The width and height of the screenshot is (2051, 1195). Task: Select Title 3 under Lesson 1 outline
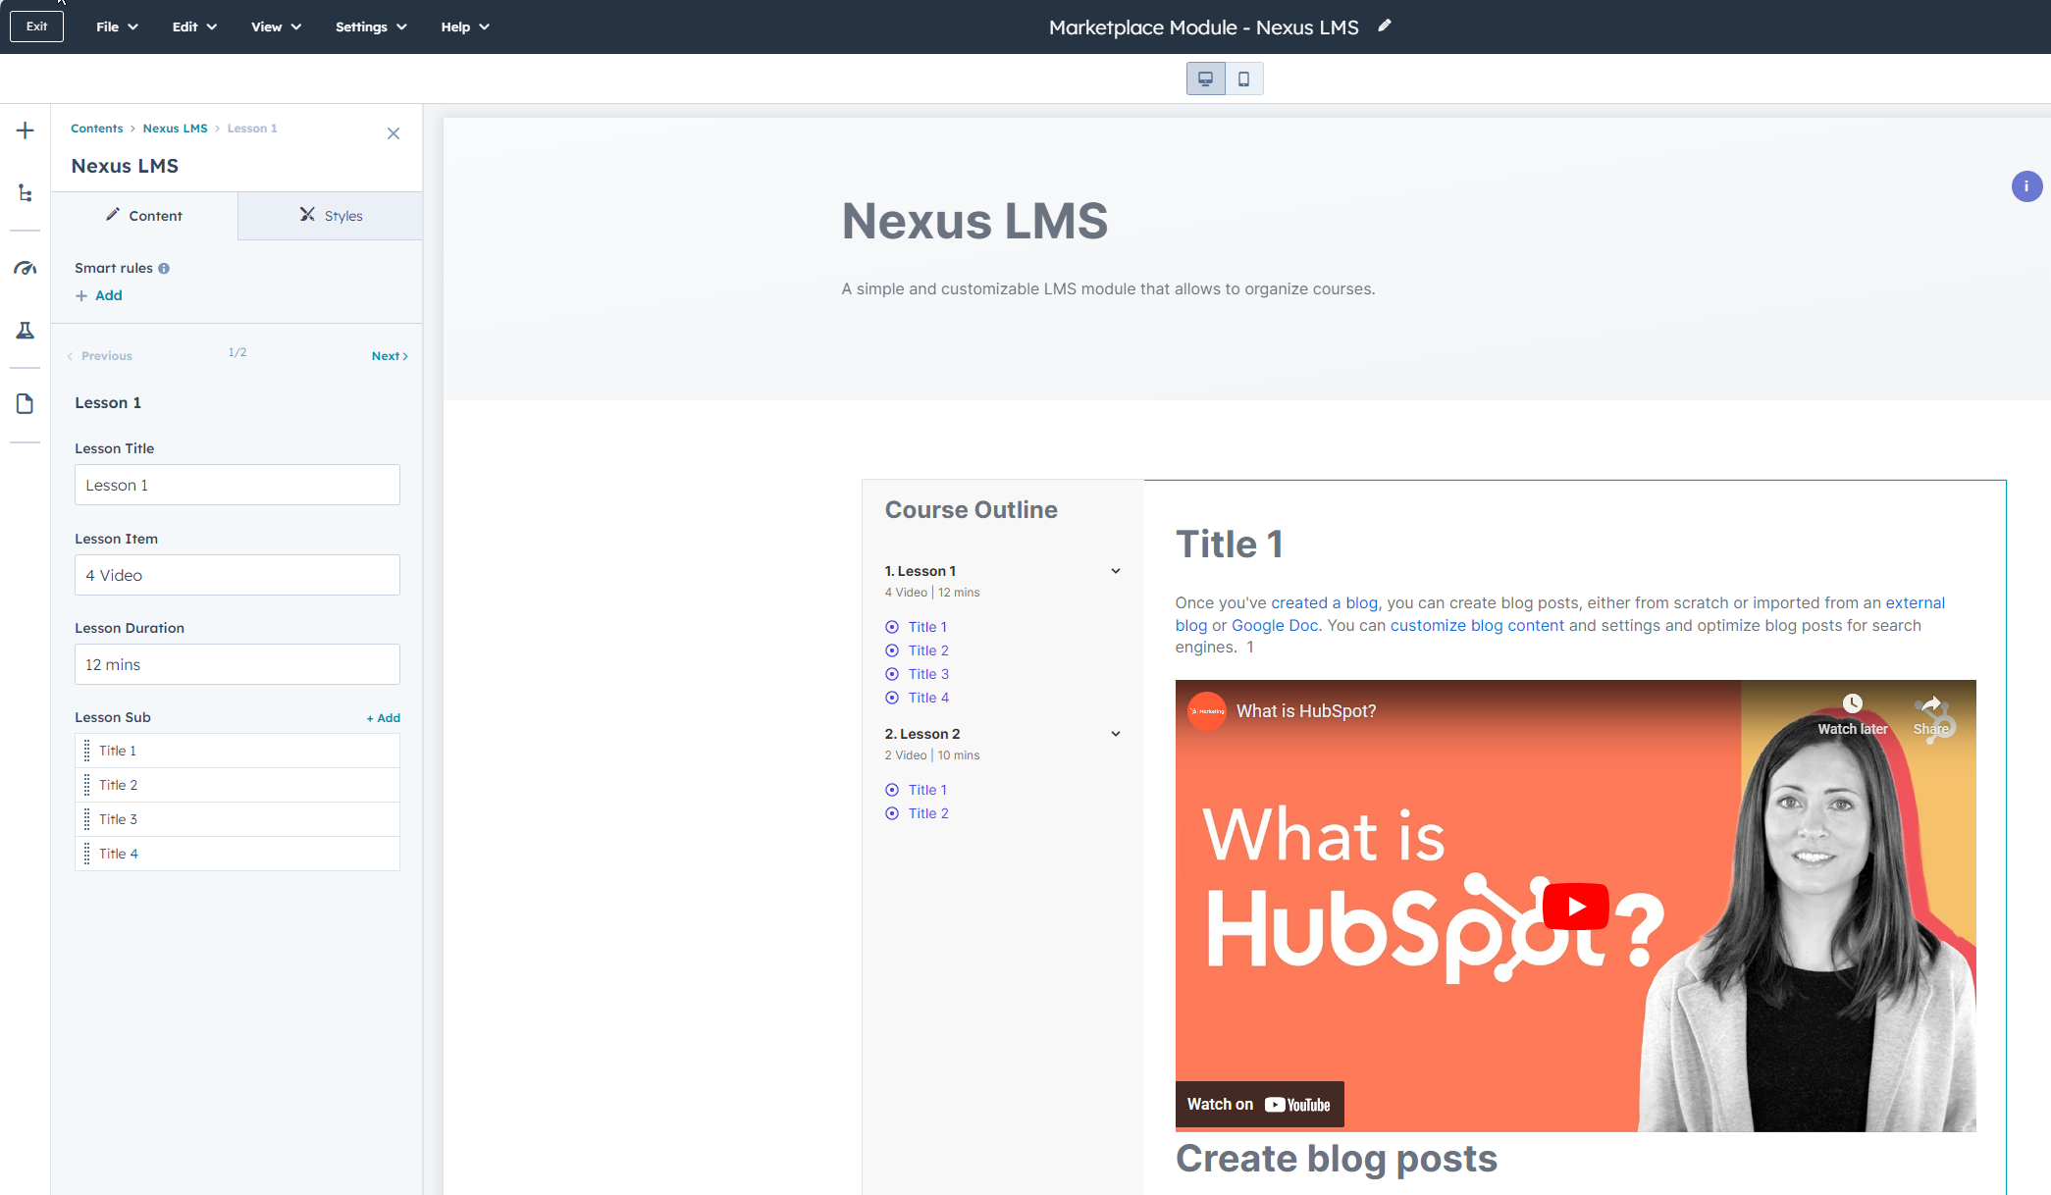point(928,674)
